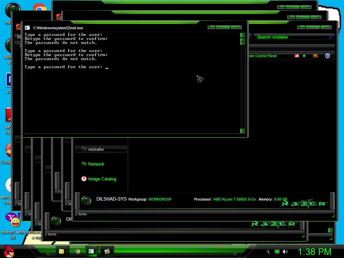
Task: Open the volume speaker tray icon
Action: 285,252
